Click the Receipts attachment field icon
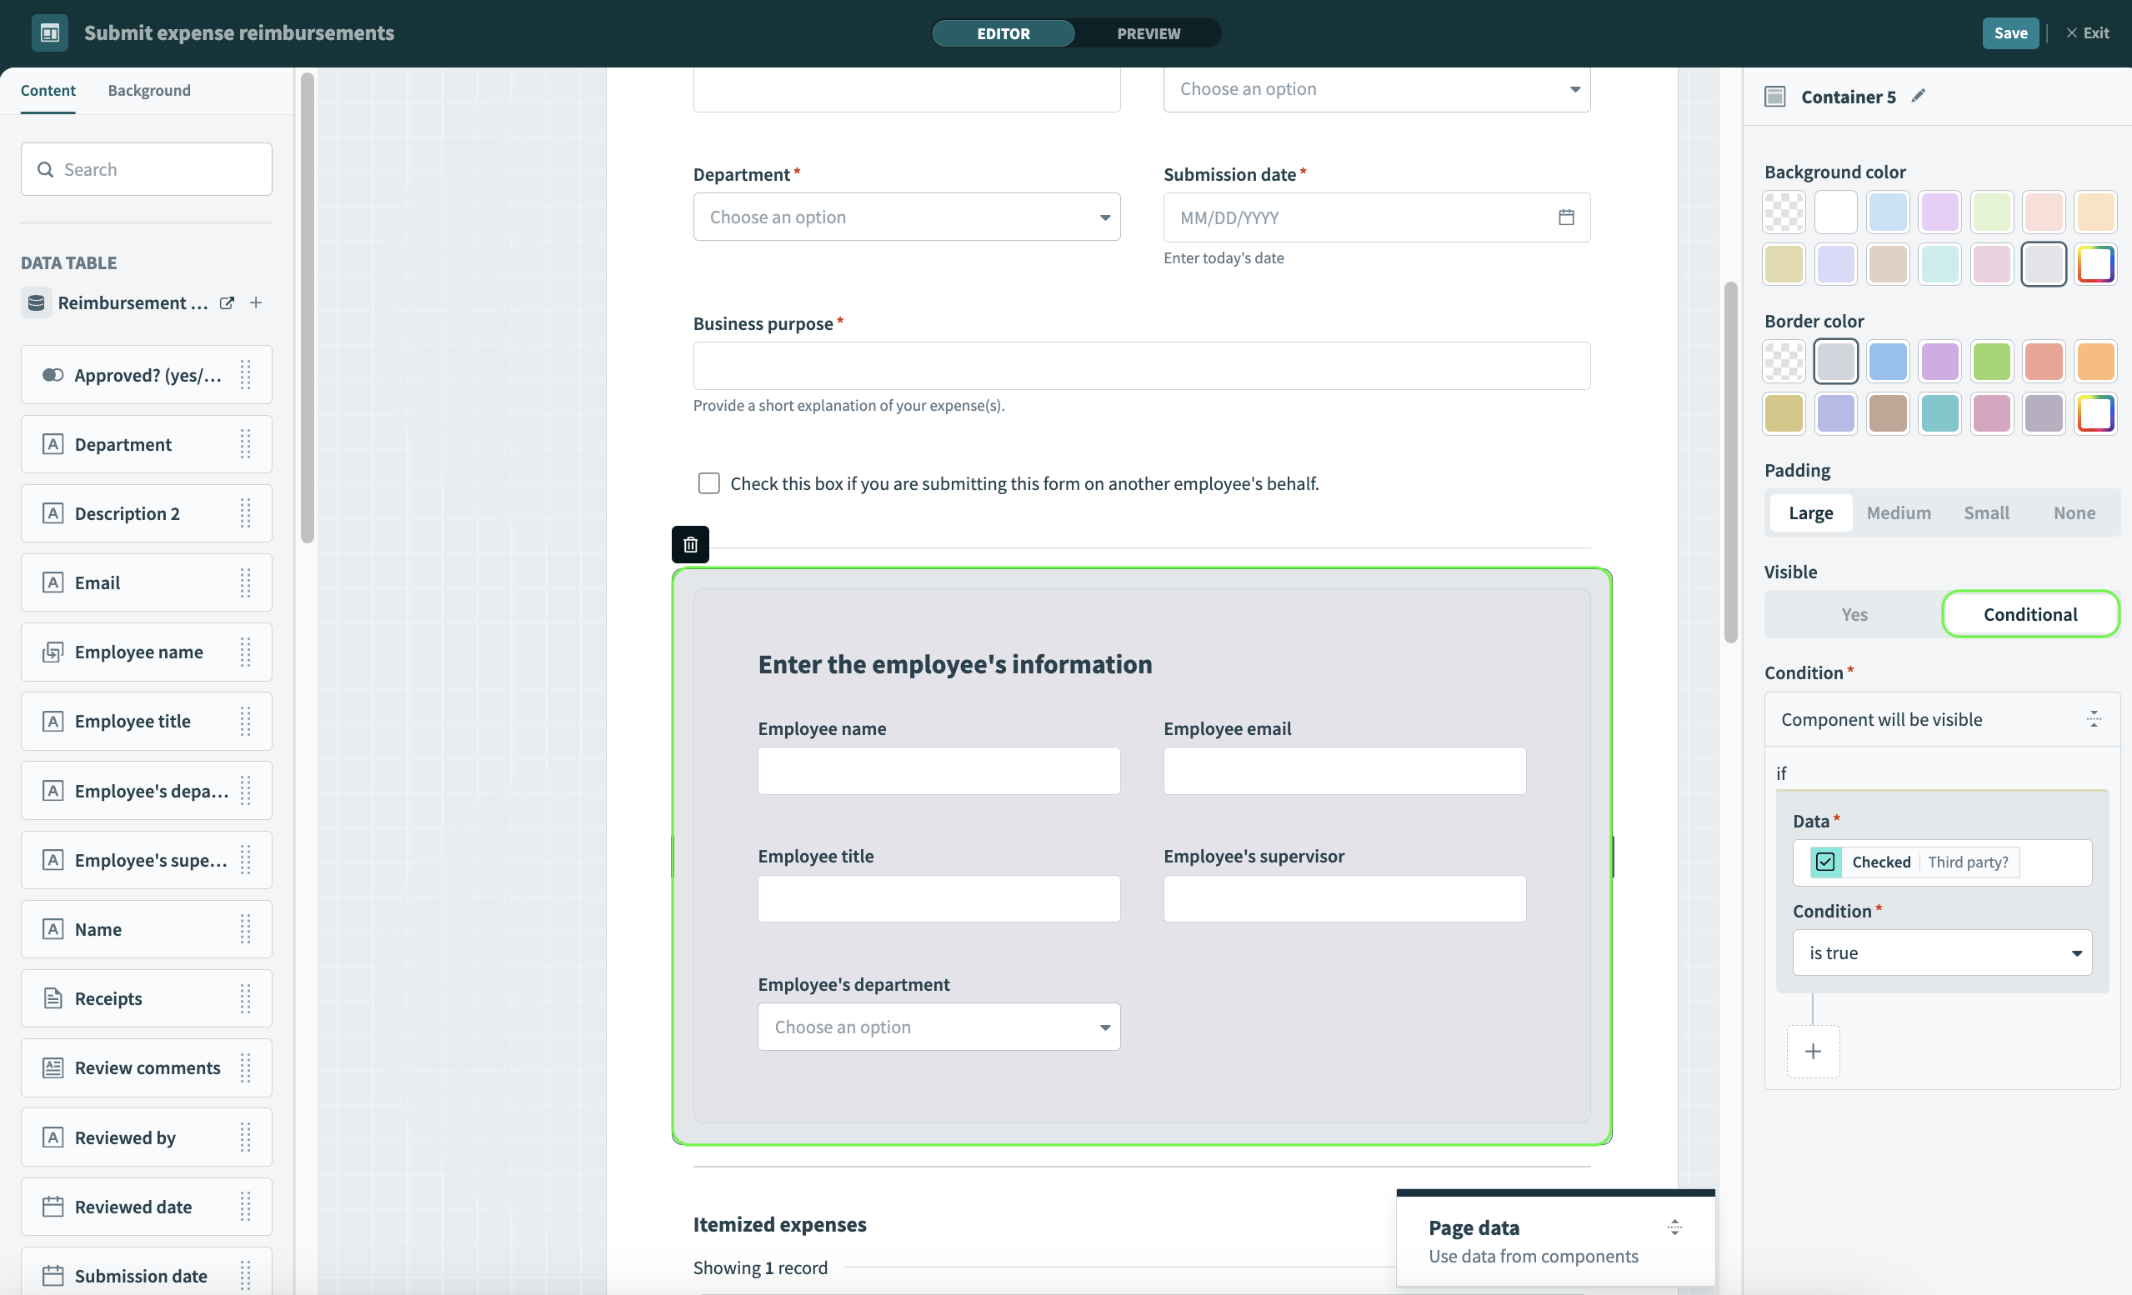This screenshot has height=1295, width=2132. pos(53,998)
